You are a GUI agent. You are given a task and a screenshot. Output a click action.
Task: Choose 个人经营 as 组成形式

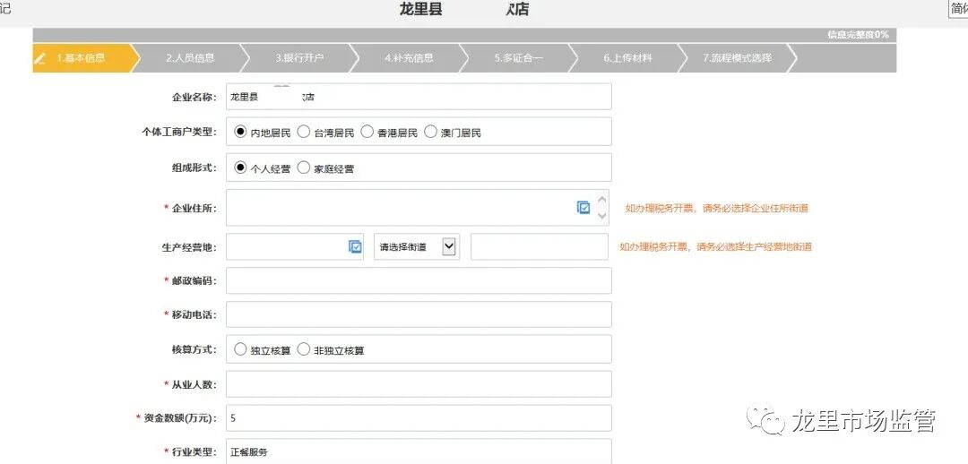tap(240, 168)
